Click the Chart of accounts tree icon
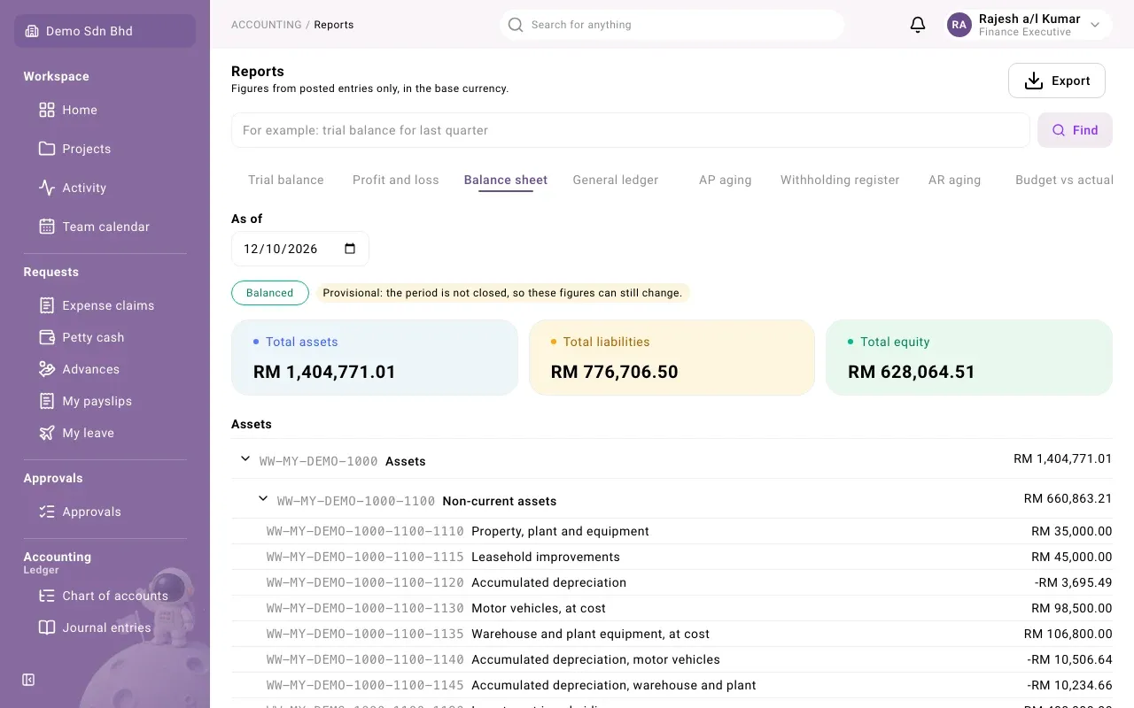 [x=47, y=596]
